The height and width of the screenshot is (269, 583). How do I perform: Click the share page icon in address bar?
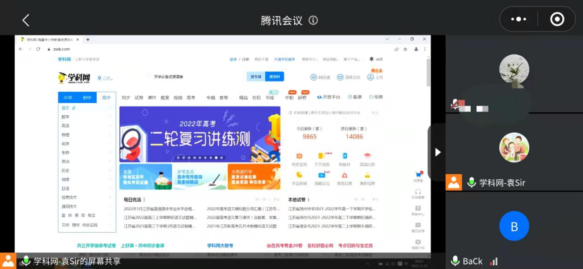pyautogui.click(x=396, y=49)
